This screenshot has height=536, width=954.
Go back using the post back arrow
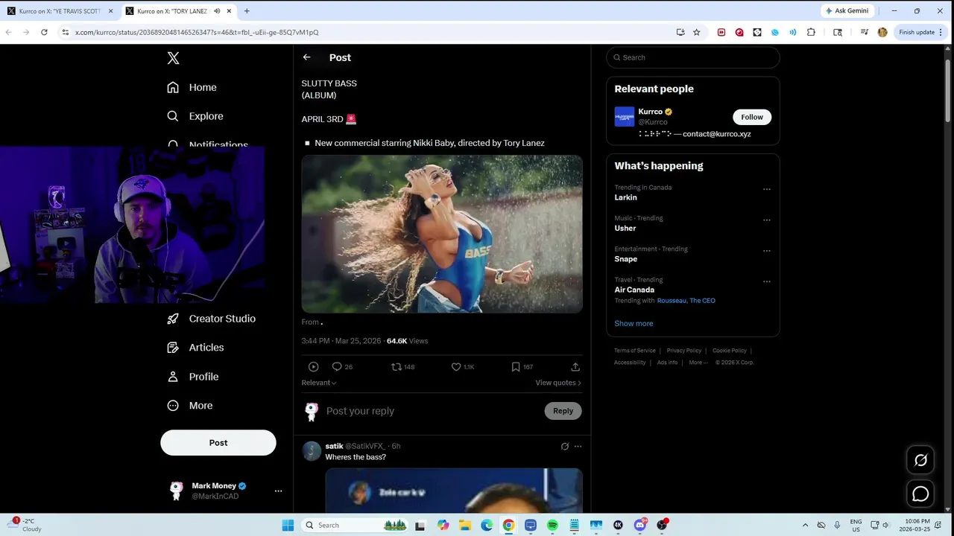click(306, 57)
